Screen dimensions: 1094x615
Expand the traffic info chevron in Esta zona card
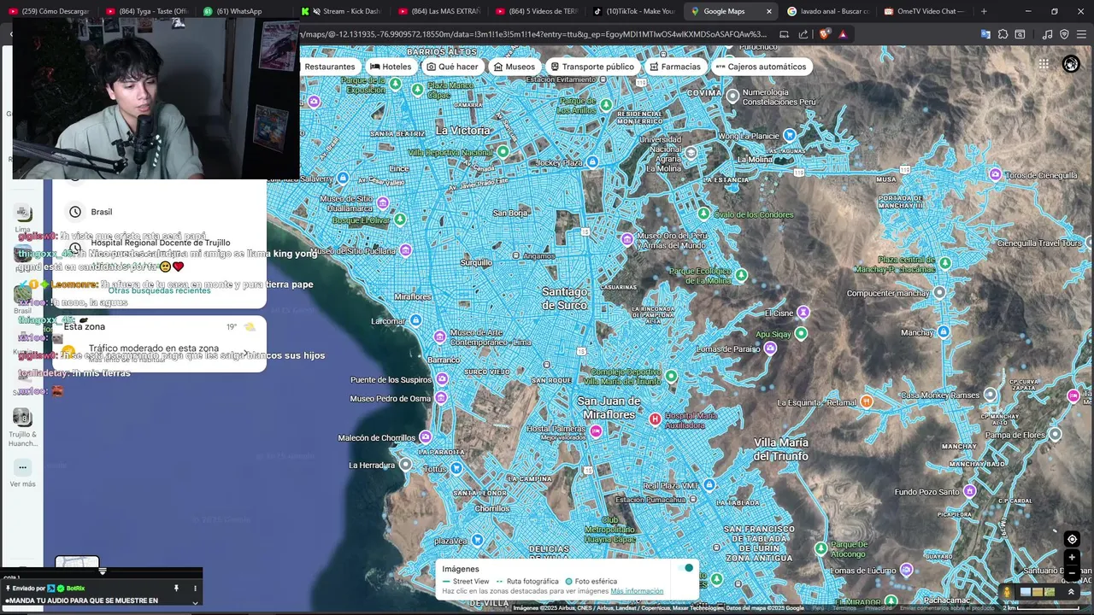(x=246, y=352)
